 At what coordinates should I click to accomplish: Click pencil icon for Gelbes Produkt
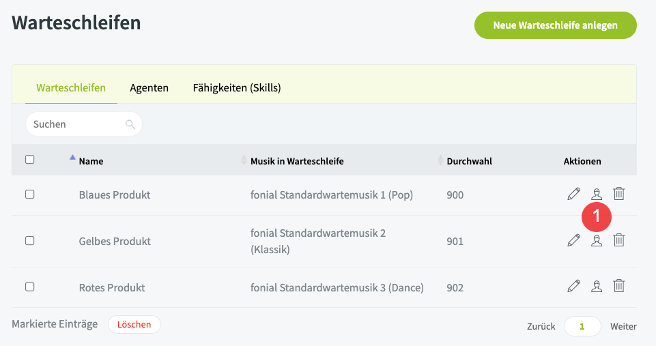(573, 240)
